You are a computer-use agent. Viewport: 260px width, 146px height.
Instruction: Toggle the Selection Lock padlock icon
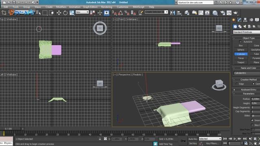100,139
